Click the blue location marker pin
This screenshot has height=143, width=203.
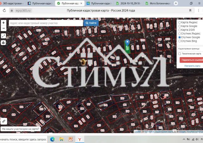click(128, 43)
